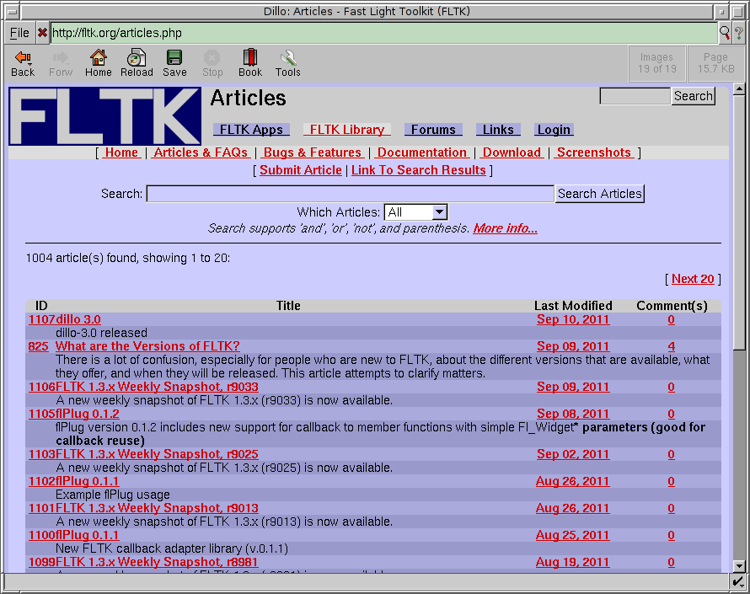Image resolution: width=750 pixels, height=594 pixels.
Task: Open the window menu button in title bar
Action: click(x=13, y=11)
